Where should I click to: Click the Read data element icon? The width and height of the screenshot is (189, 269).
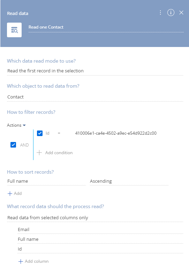[x=14, y=30]
